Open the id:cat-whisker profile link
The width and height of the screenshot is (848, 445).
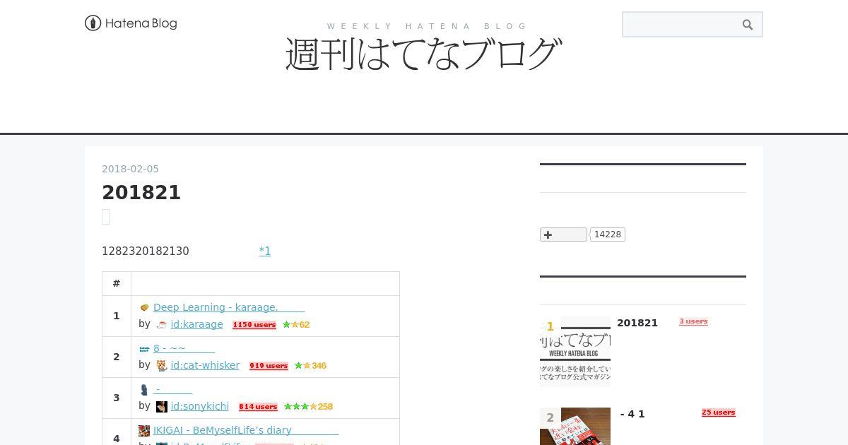point(205,365)
